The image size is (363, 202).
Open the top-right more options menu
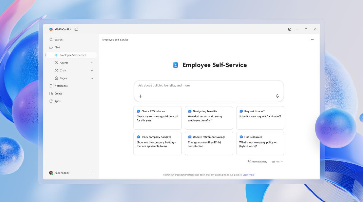coord(312,40)
